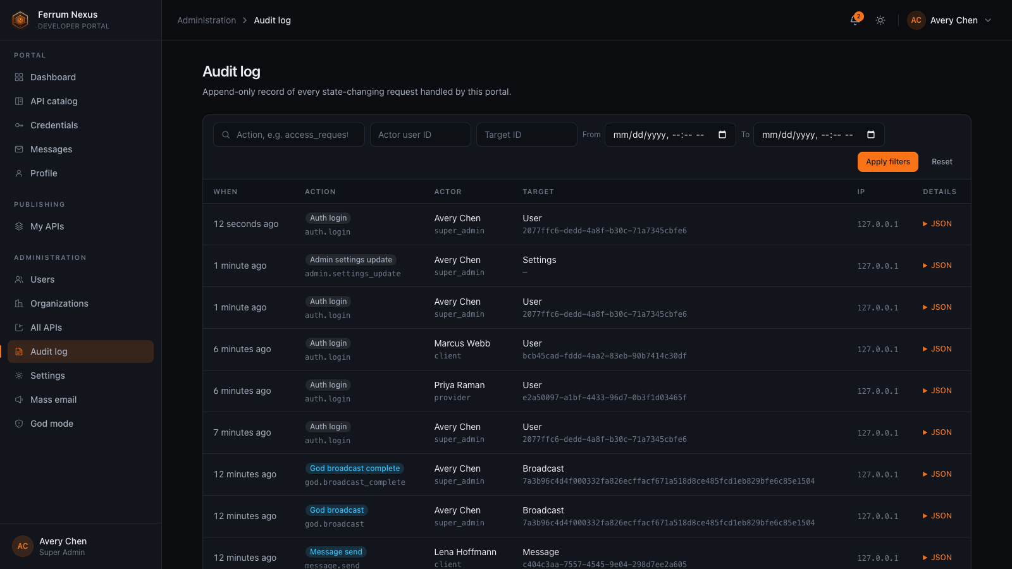Screen dimensions: 1012x569
Task: Click Priya Raman actor name
Action: [x=459, y=385]
